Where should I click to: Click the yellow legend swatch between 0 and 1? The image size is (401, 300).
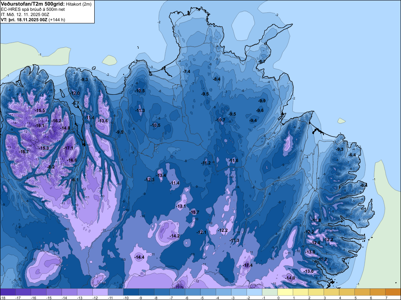[285, 292]
